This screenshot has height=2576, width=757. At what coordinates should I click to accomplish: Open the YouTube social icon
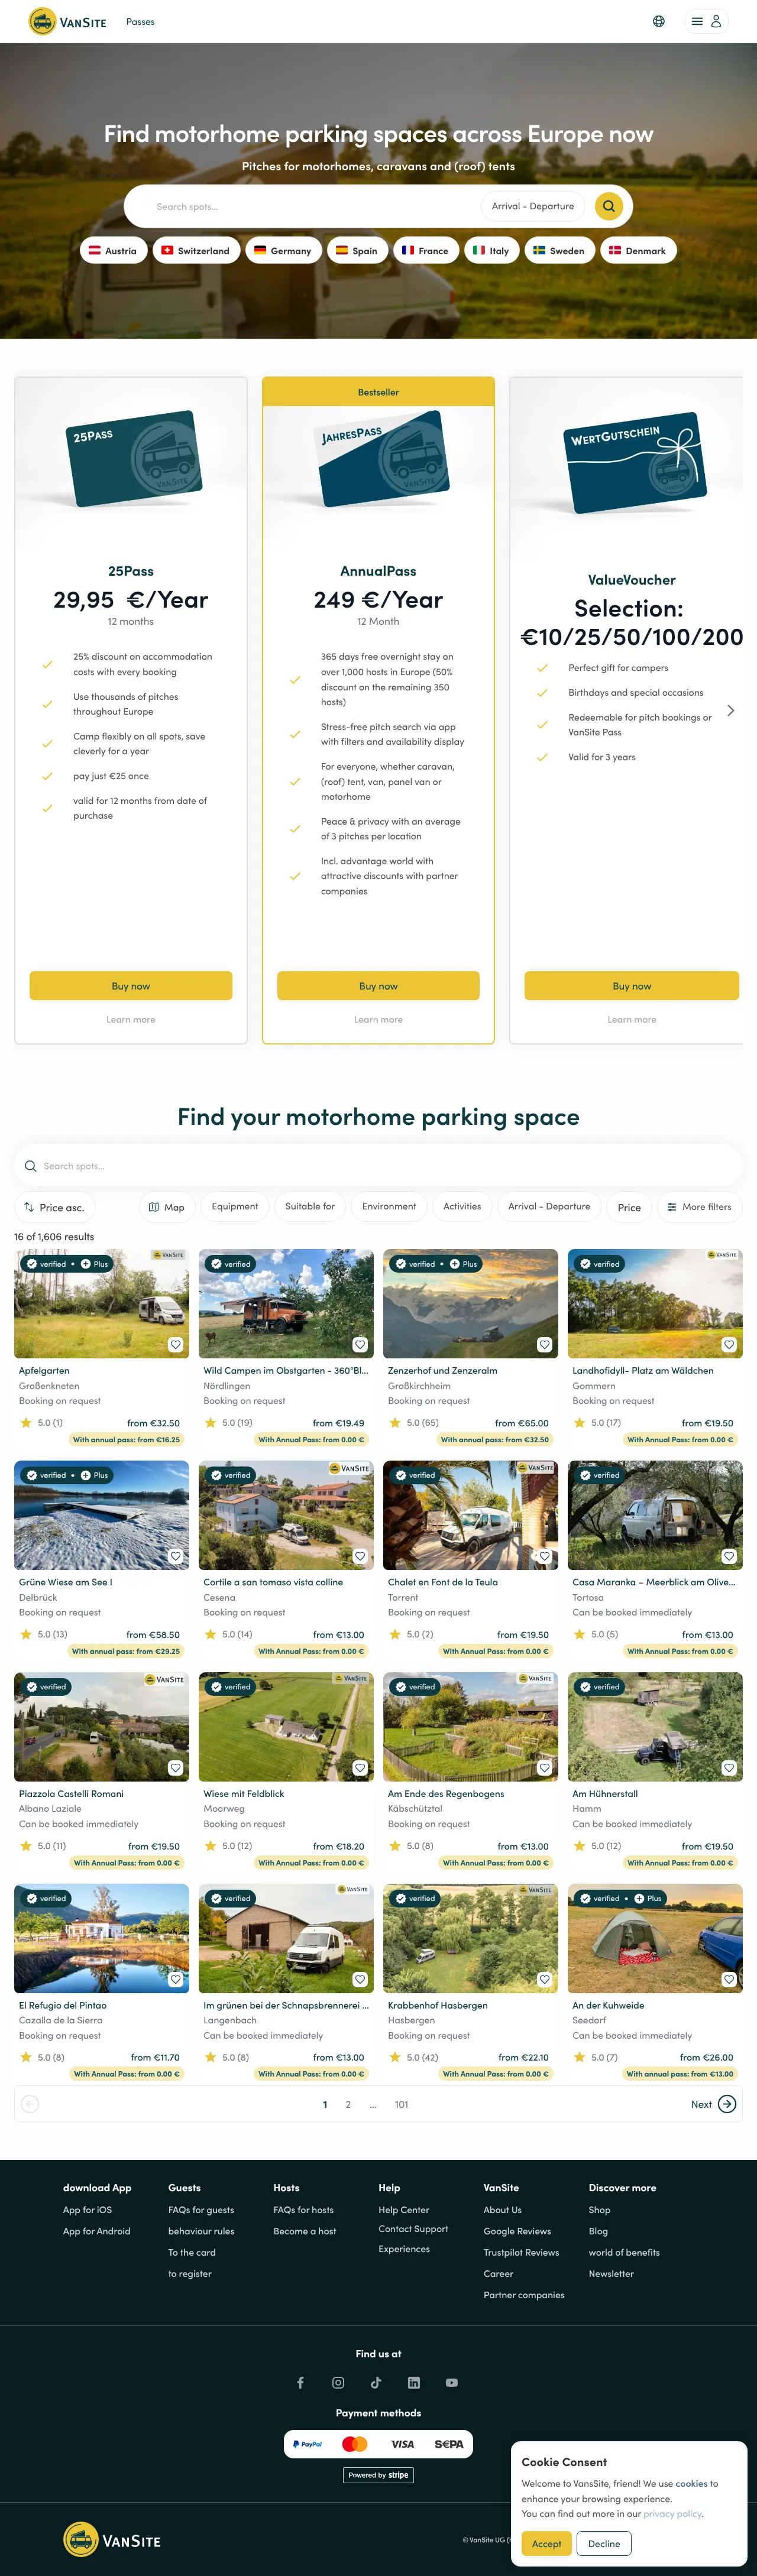click(452, 2383)
